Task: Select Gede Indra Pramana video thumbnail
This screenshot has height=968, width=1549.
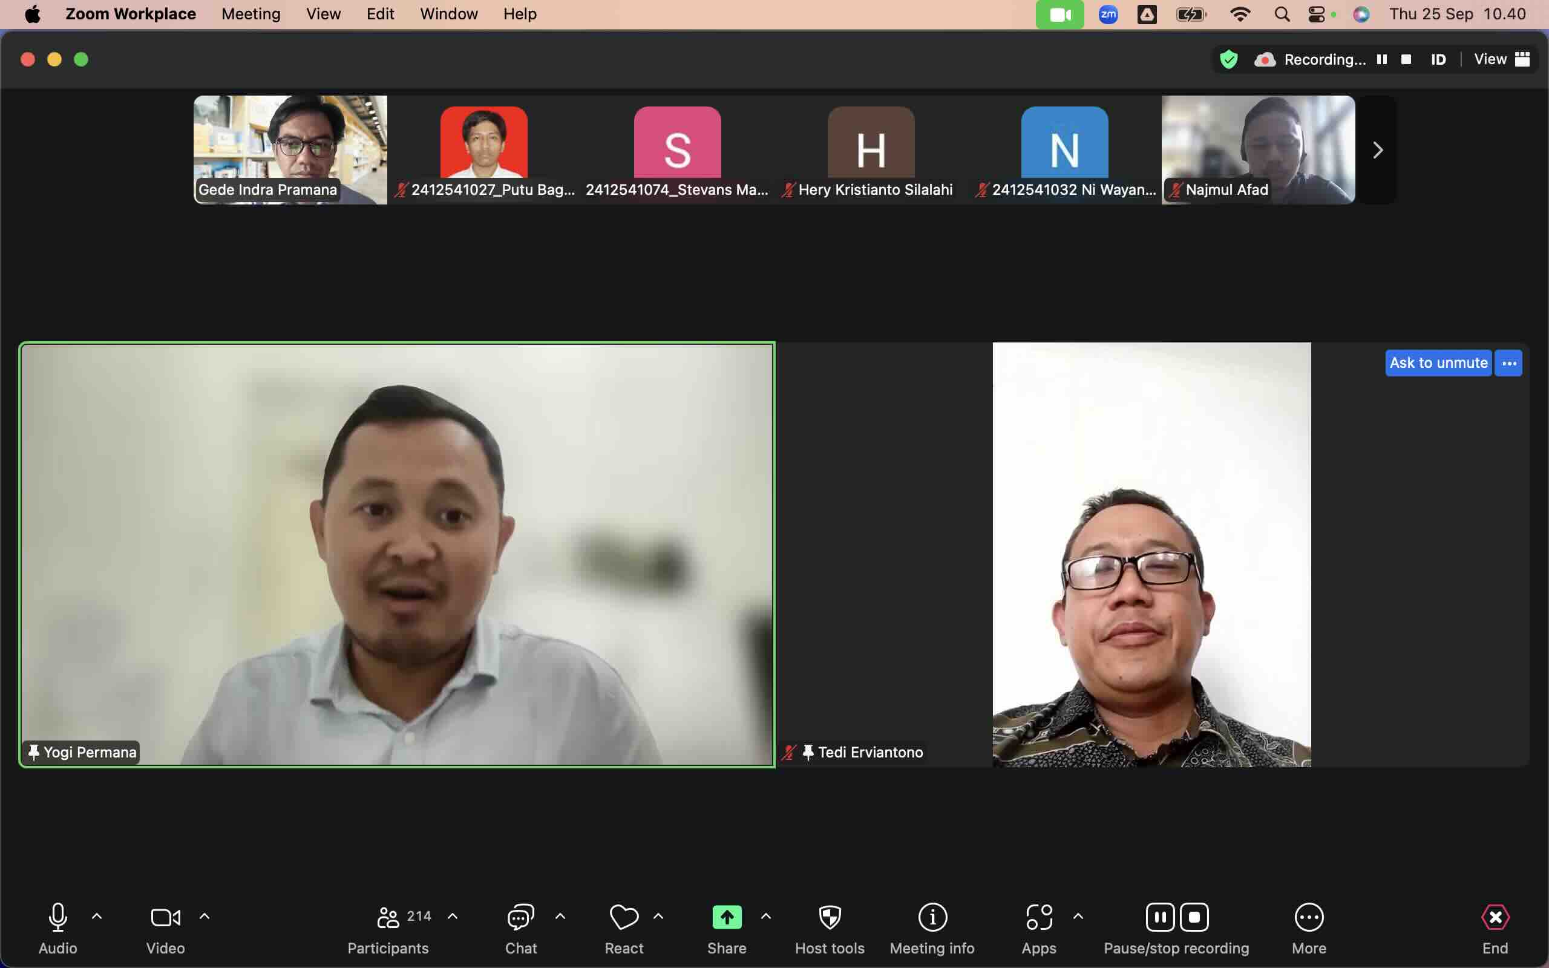Action: pyautogui.click(x=290, y=149)
